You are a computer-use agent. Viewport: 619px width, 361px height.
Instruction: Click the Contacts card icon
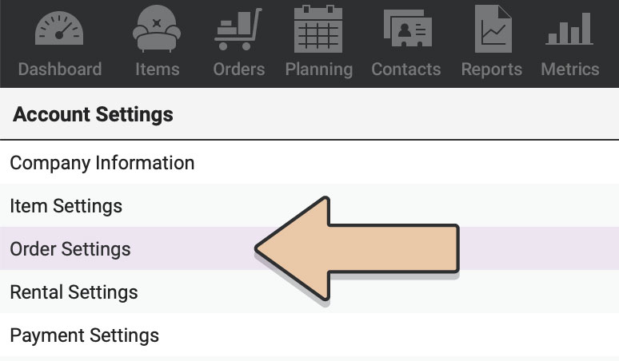coord(408,29)
